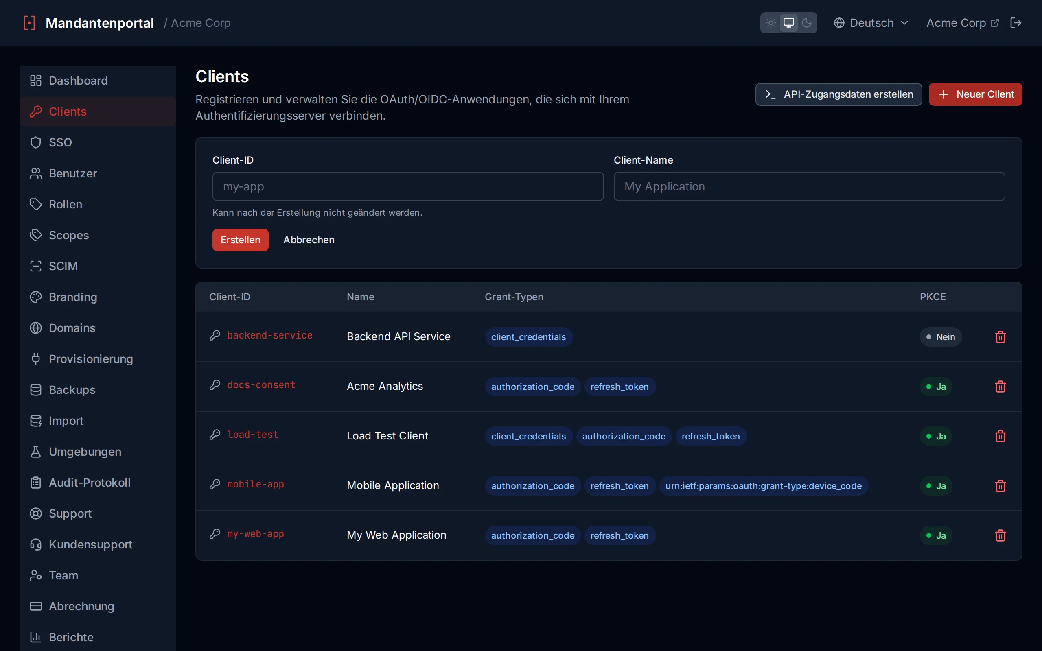The image size is (1042, 651).
Task: Open the docs-consent client ID
Action: (x=261, y=385)
